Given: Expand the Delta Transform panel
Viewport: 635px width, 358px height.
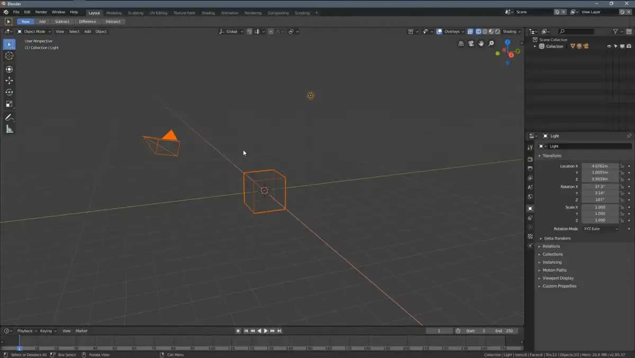Looking at the screenshot, I should click(557, 238).
